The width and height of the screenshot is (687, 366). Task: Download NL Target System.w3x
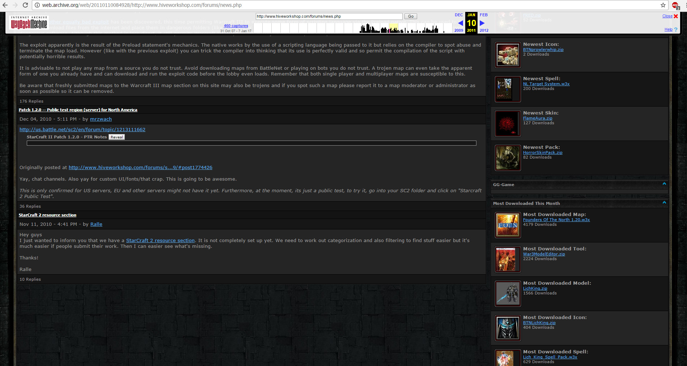coord(546,84)
